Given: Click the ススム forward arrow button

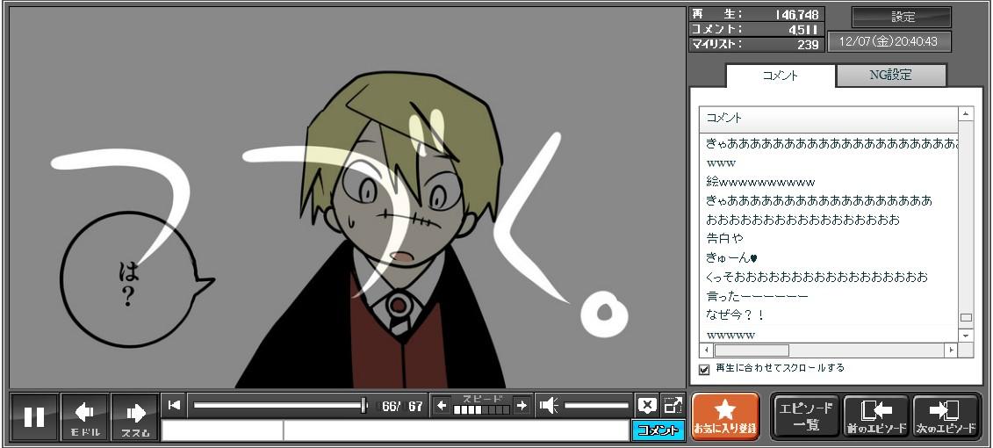Looking at the screenshot, I should pos(135,416).
